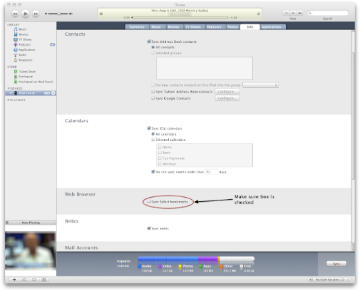Screen dimensions: 360x291
Task: Skip to next track with the forward button
Action: click(x=35, y=14)
